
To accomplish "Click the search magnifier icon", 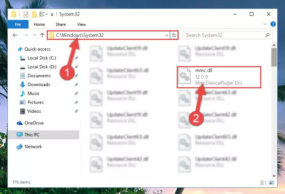I will click(x=267, y=35).
